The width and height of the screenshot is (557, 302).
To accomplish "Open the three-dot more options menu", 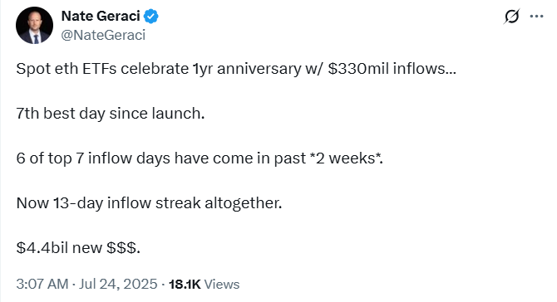I will [536, 17].
